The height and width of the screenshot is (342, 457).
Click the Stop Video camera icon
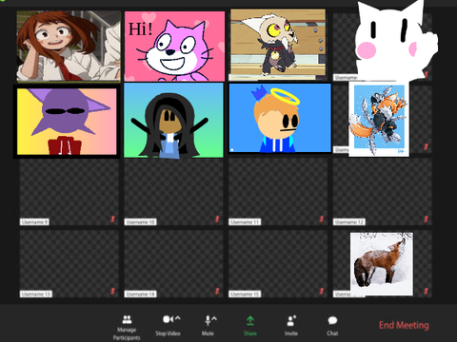tap(169, 319)
